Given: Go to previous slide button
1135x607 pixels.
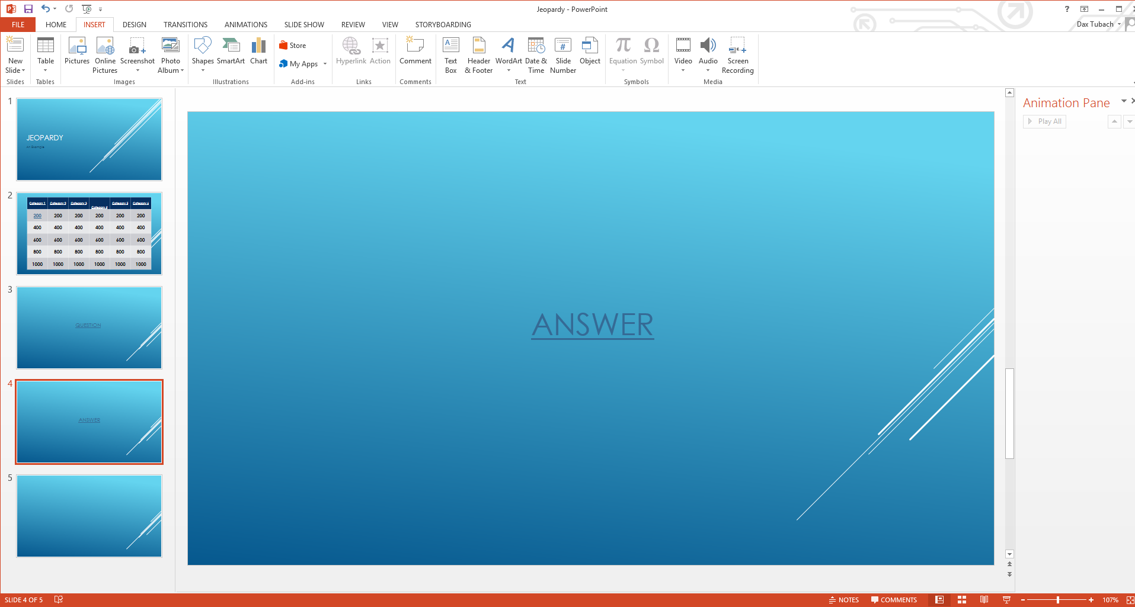Looking at the screenshot, I should pos(1009,564).
